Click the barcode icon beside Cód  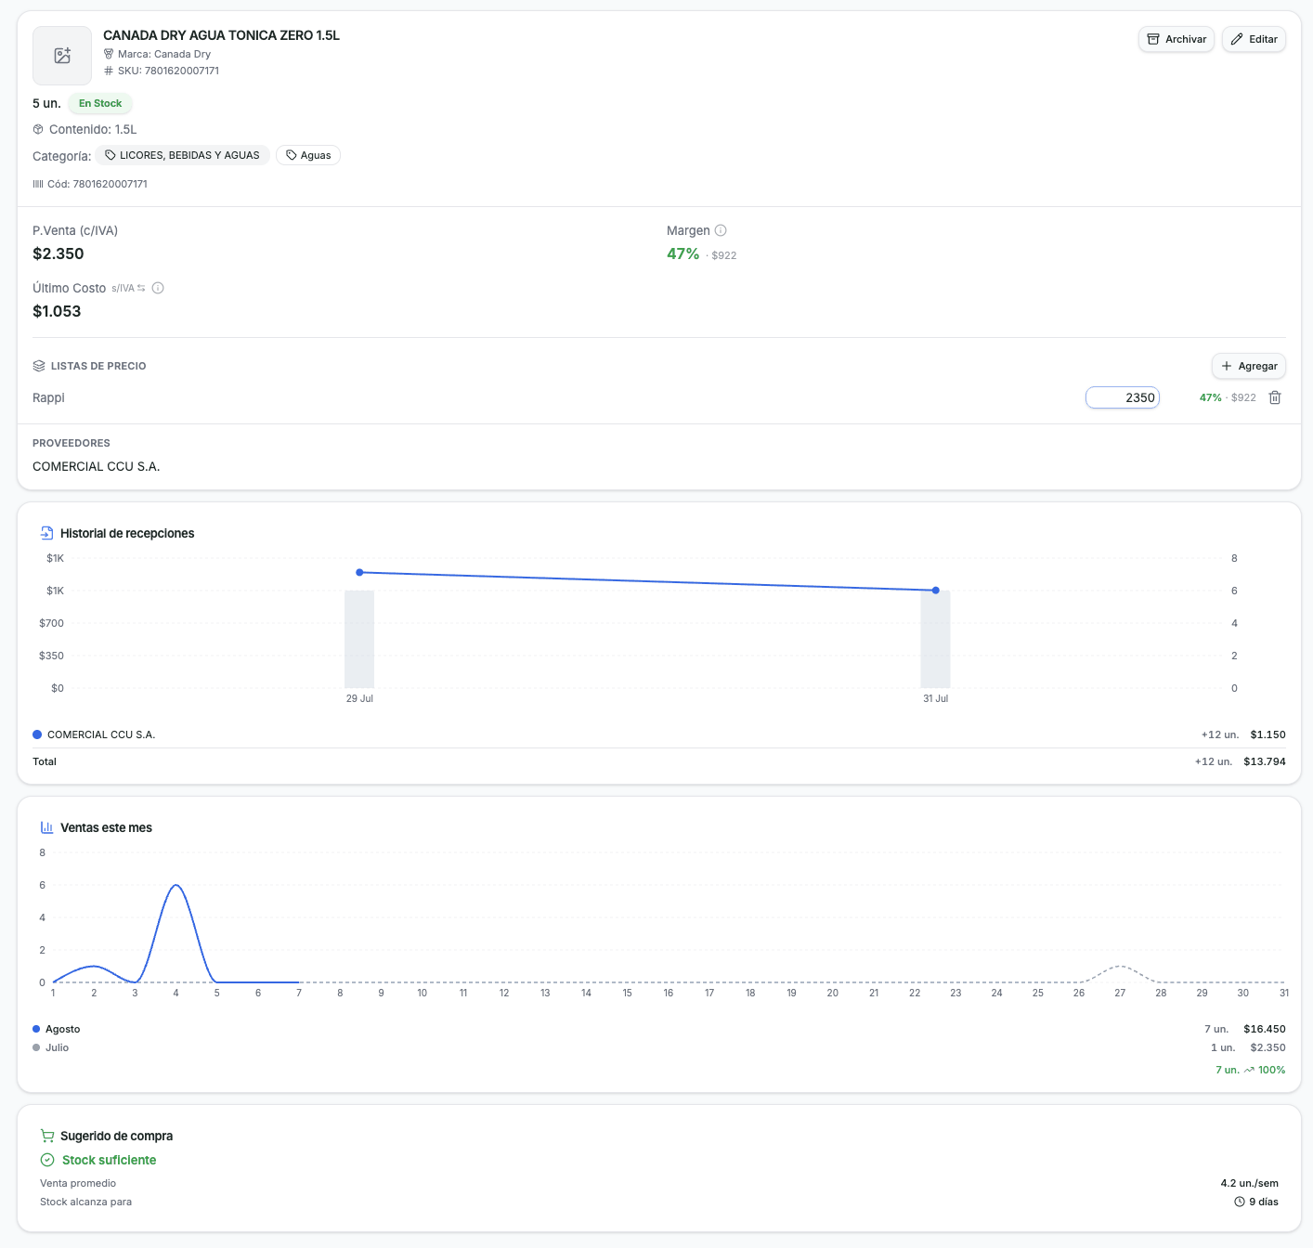click(x=38, y=184)
